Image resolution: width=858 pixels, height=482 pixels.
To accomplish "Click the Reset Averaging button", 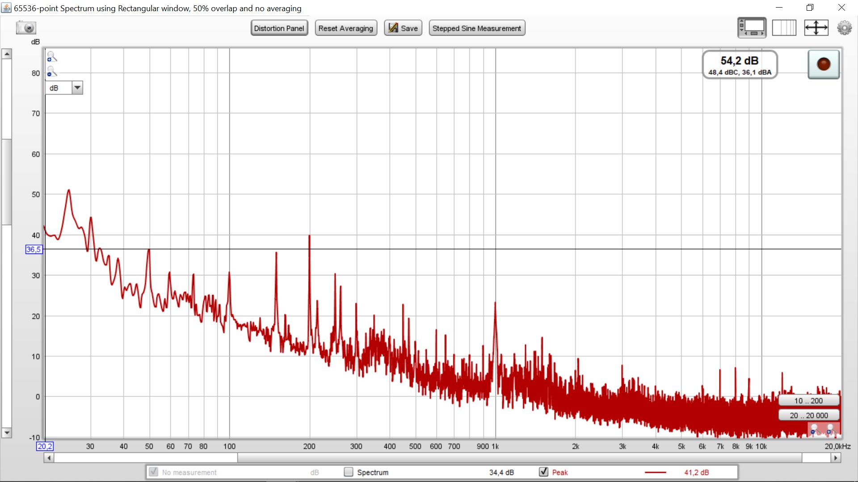I will point(345,28).
